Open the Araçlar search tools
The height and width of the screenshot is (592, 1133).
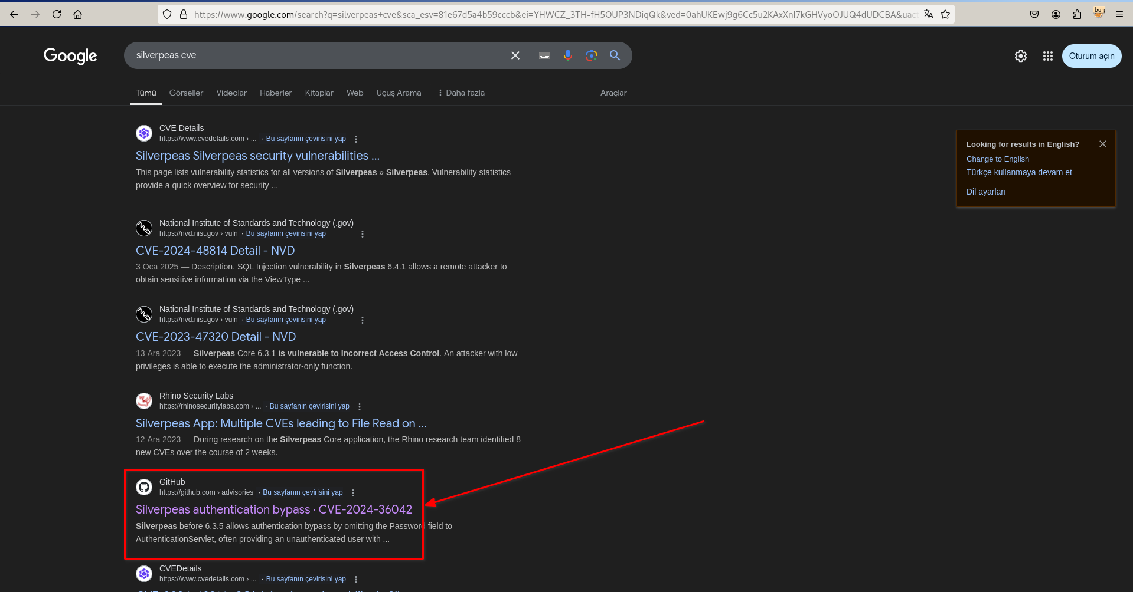[613, 93]
